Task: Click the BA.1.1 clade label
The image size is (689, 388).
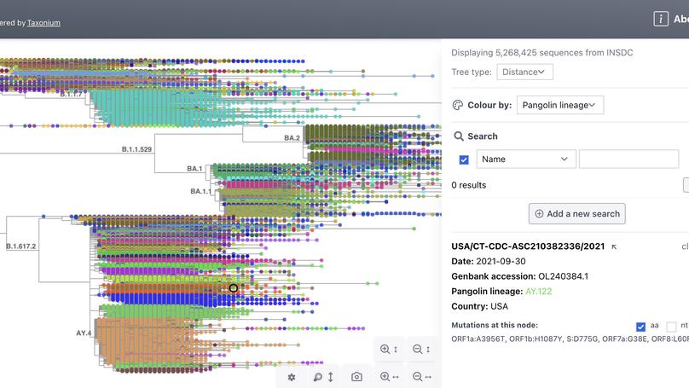Action: click(200, 191)
